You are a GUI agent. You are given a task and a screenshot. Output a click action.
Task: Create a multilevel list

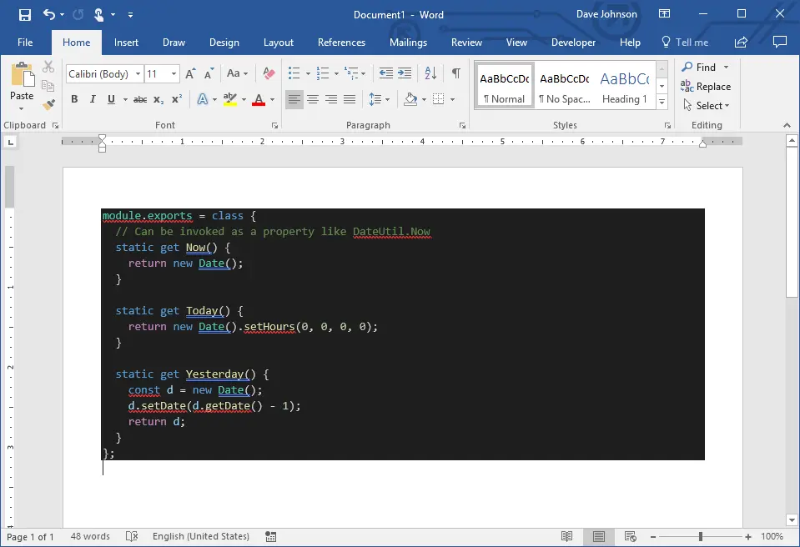click(351, 73)
